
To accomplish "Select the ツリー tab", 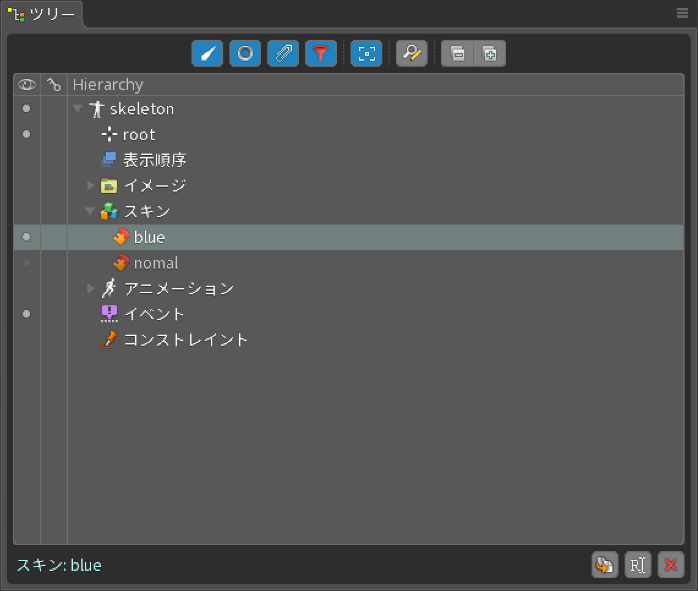I will coord(42,14).
